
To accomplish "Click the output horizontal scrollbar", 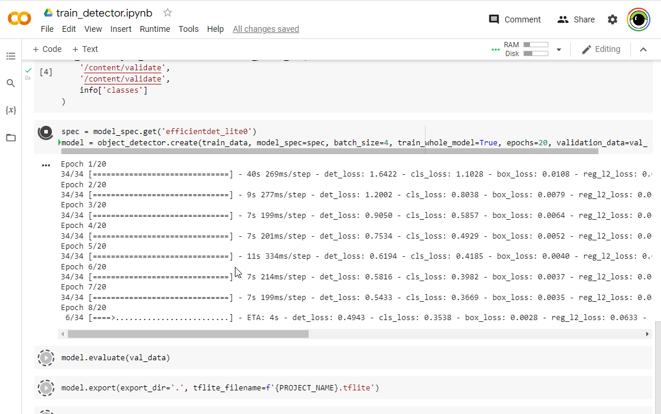I will click(x=188, y=334).
